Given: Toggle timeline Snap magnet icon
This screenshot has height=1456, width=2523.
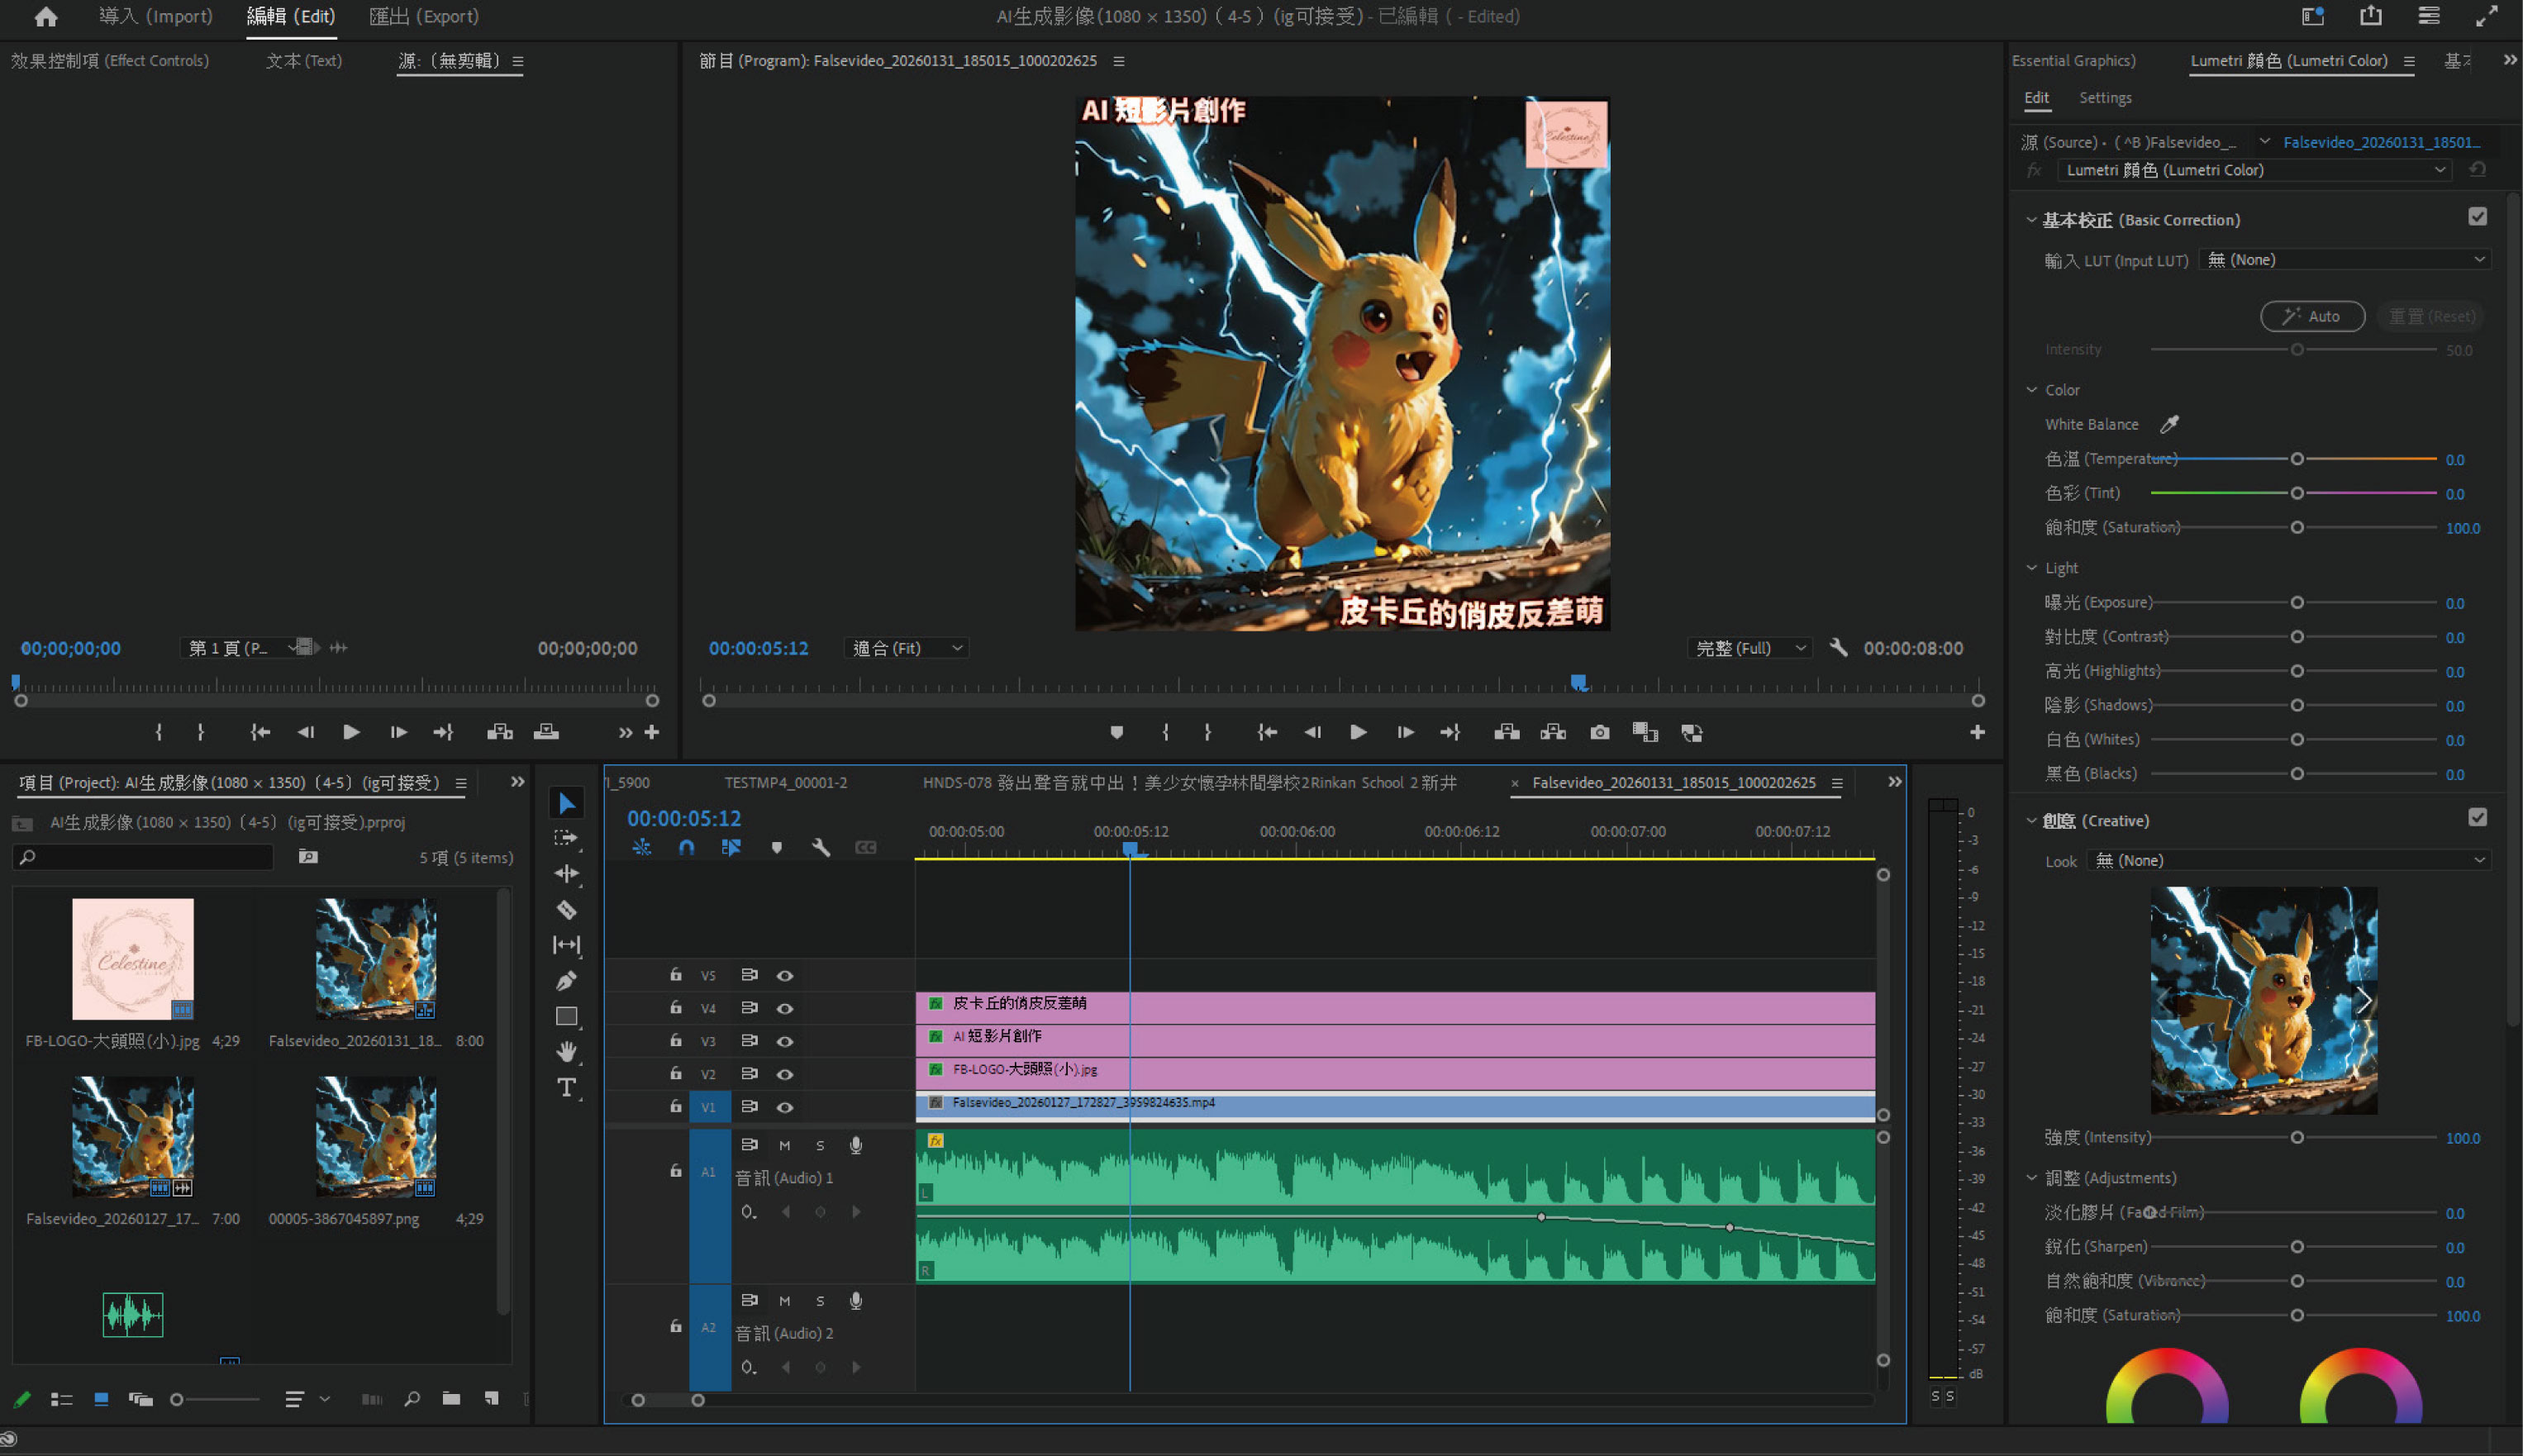Looking at the screenshot, I should pyautogui.click(x=686, y=847).
